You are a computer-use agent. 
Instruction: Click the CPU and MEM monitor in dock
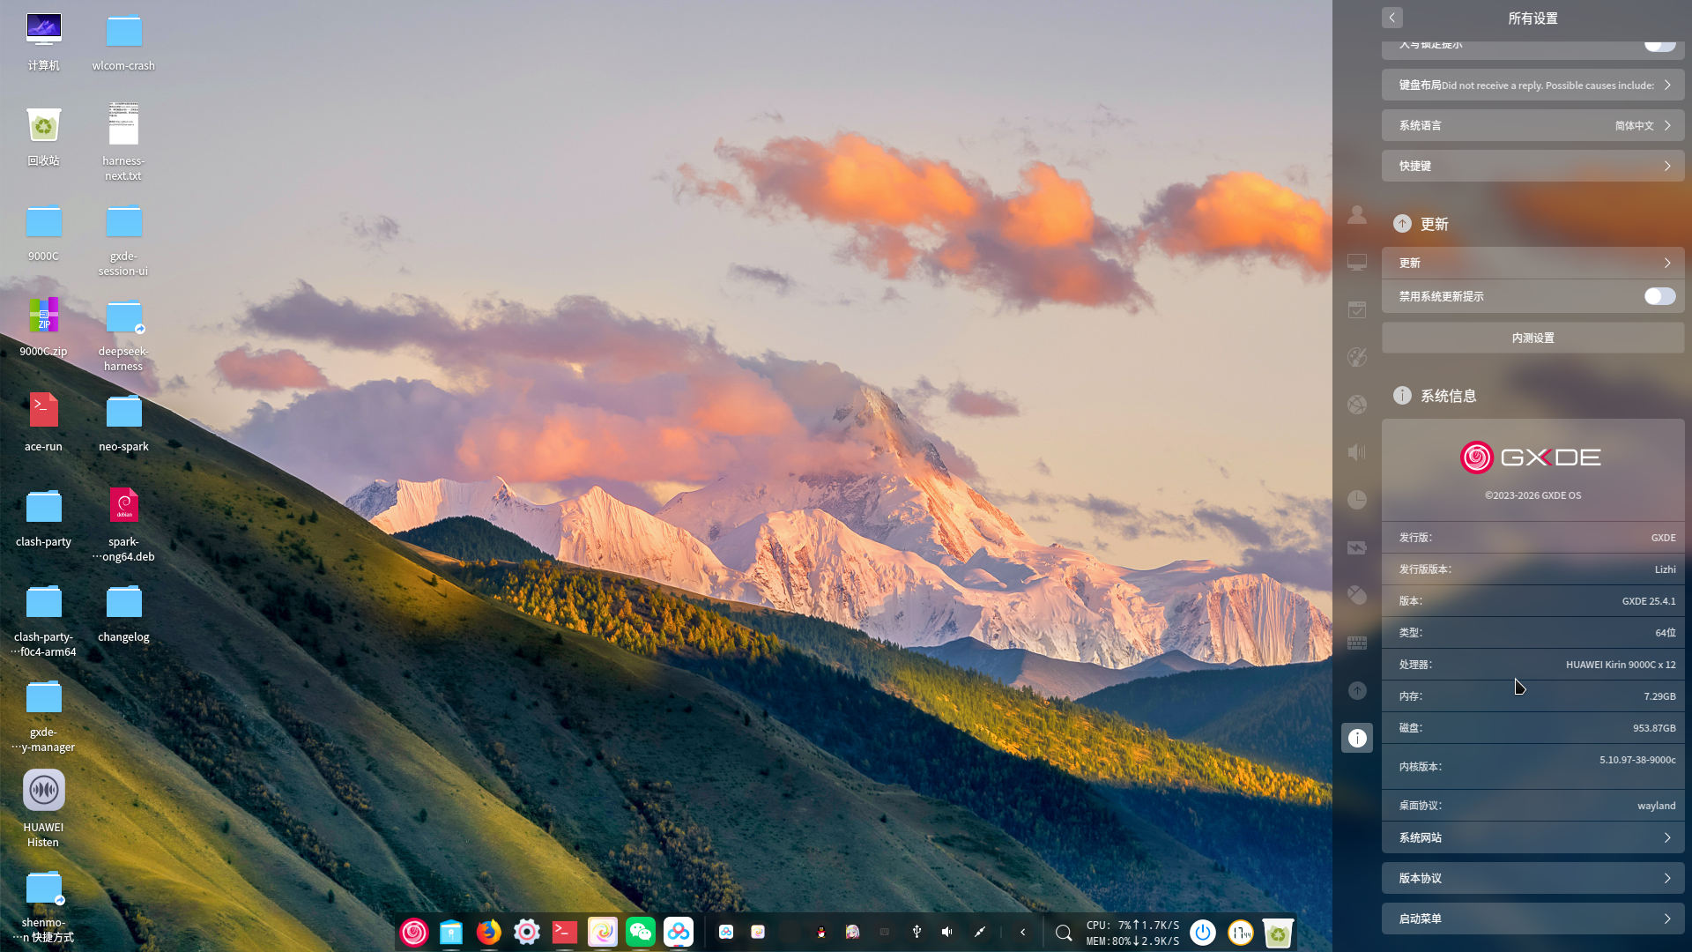coord(1132,933)
